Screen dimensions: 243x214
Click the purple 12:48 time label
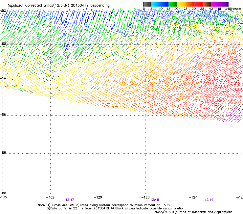(x=155, y=200)
